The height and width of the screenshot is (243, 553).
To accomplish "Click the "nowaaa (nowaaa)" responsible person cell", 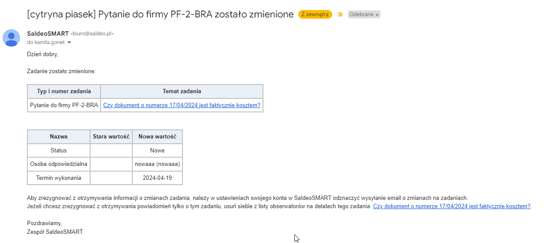I will pyautogui.click(x=157, y=164).
